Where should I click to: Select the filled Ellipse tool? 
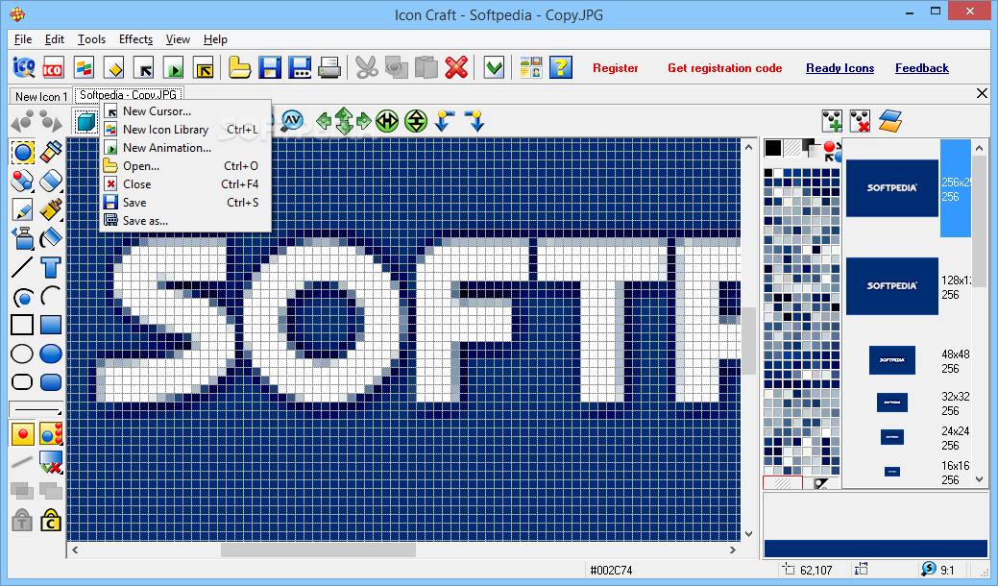pyautogui.click(x=51, y=354)
